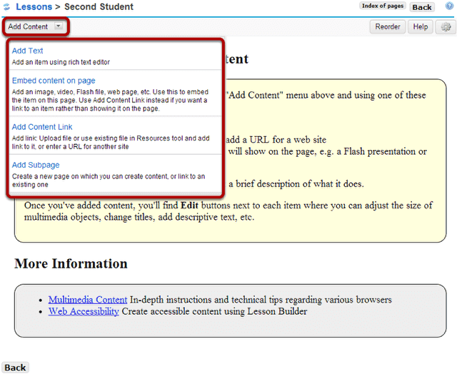Select Add Subpage from the menu
The image size is (457, 374).
point(36,165)
